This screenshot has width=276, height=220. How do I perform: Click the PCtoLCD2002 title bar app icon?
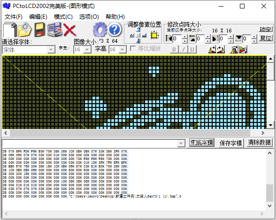click(x=7, y=6)
